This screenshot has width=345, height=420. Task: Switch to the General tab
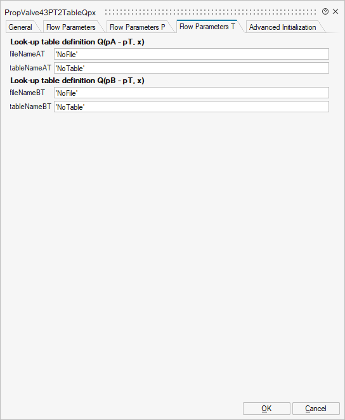click(x=20, y=27)
